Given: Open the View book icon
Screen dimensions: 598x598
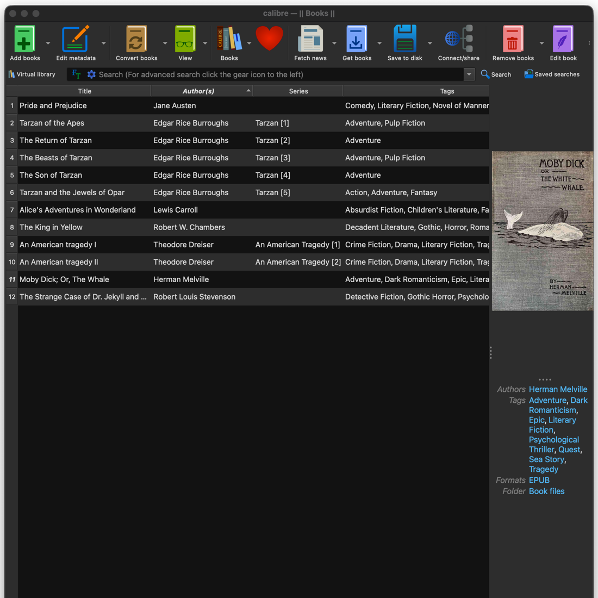Looking at the screenshot, I should (x=185, y=40).
